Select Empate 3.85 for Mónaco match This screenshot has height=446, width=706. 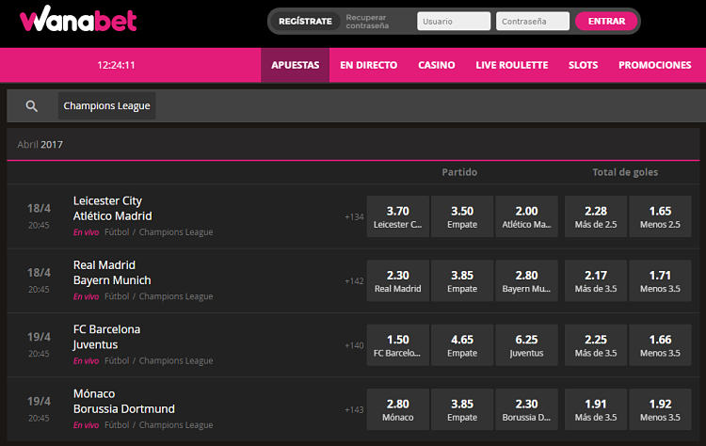(x=462, y=409)
